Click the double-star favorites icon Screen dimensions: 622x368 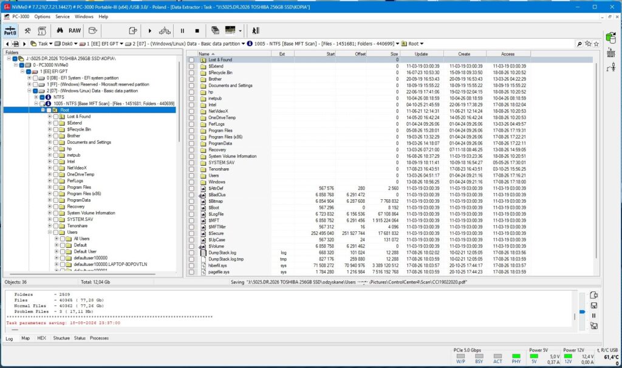pos(588,44)
